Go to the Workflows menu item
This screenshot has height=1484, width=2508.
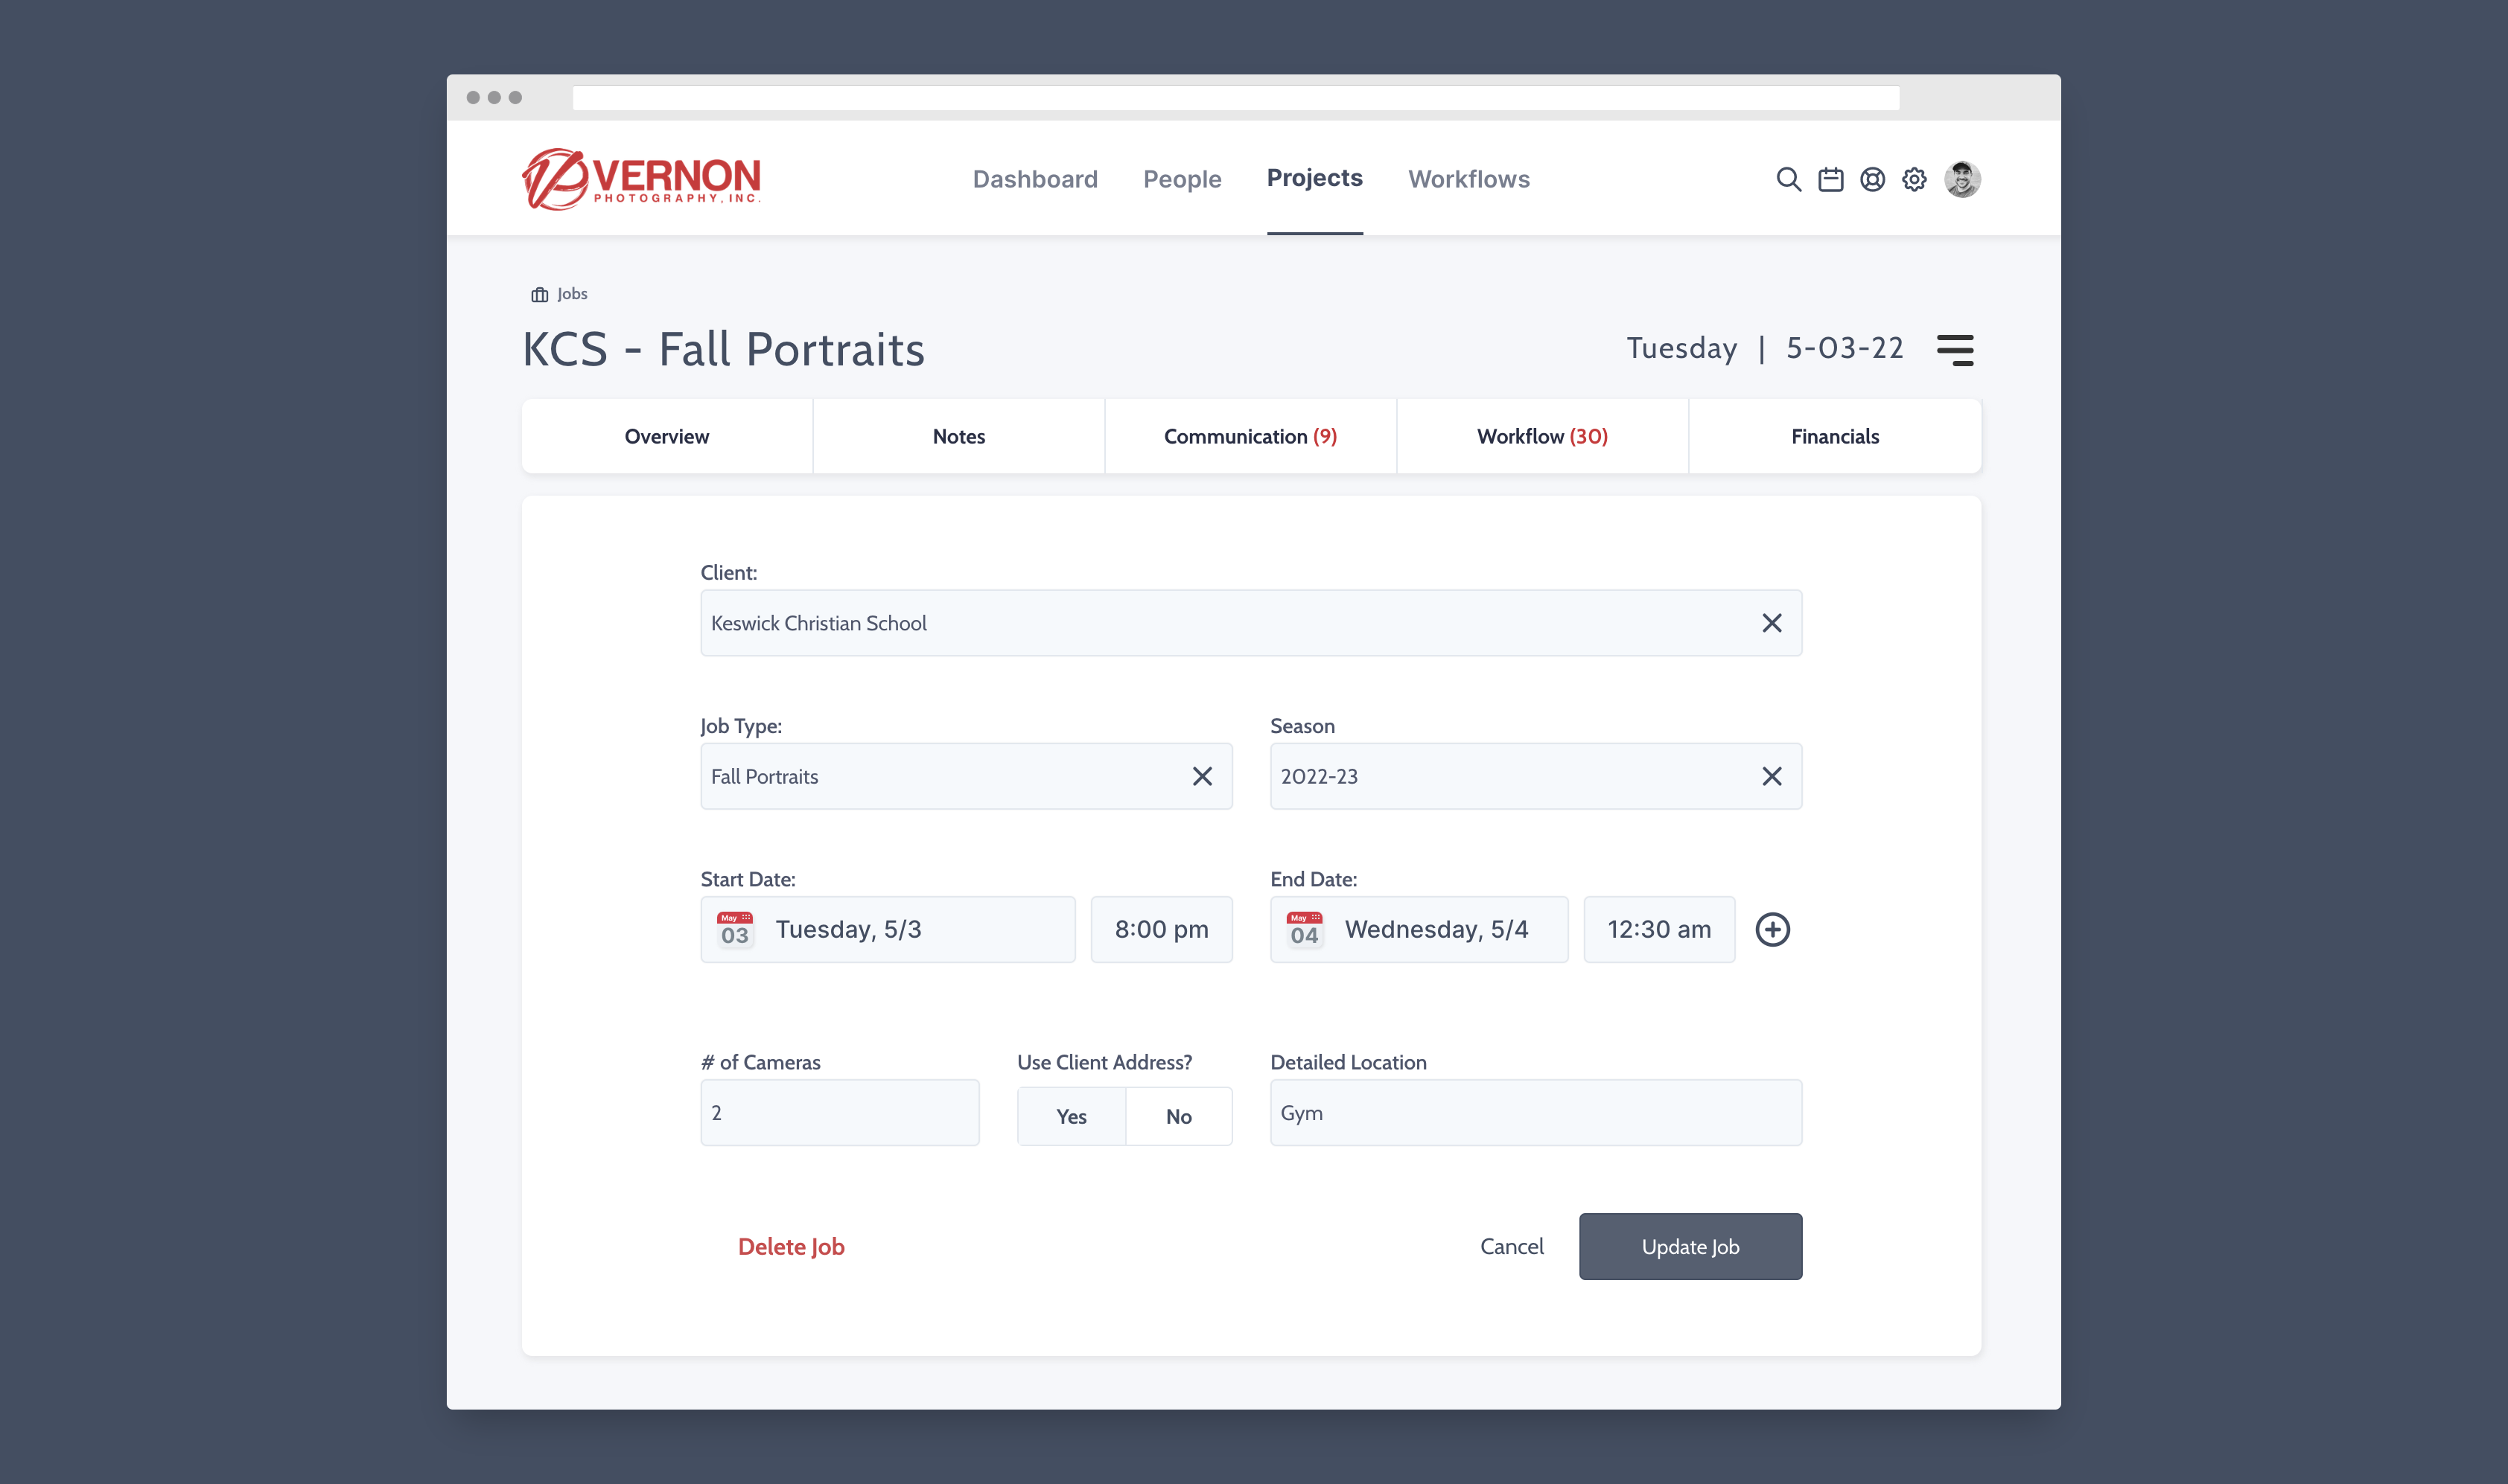pos(1468,179)
